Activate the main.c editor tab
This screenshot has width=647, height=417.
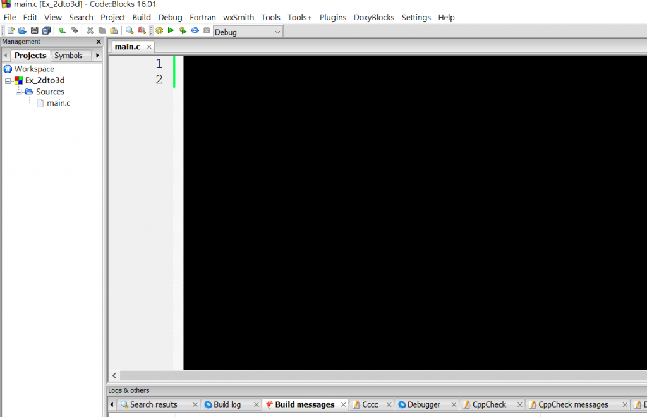coord(128,47)
